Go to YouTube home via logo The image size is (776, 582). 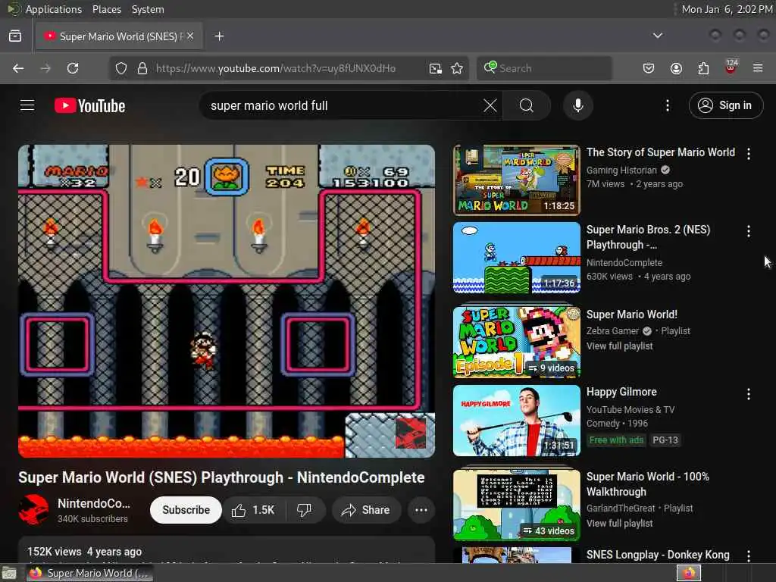pos(89,105)
